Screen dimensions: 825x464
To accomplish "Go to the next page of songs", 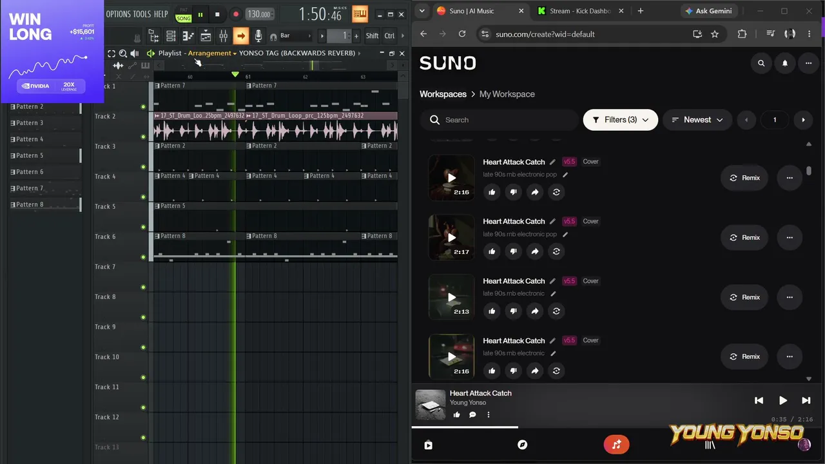I will (x=803, y=120).
